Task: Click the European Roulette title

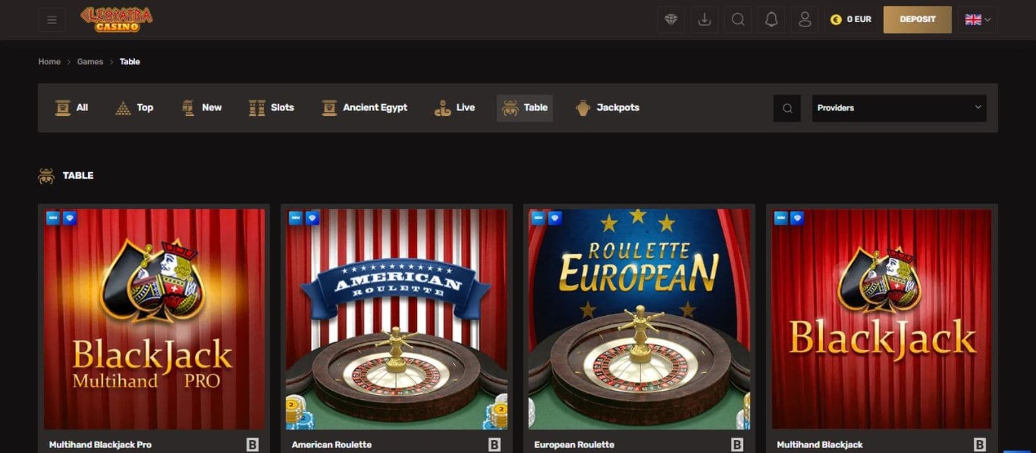Action: pos(574,445)
